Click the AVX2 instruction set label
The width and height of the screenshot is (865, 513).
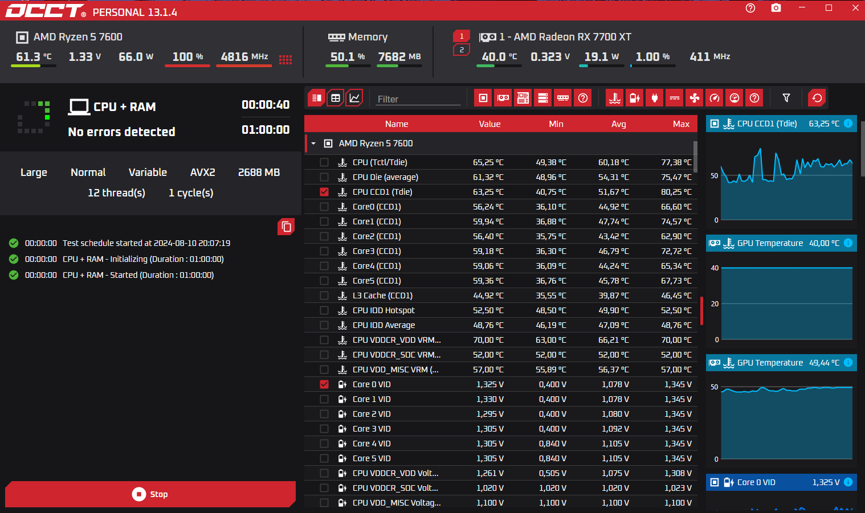[202, 173]
